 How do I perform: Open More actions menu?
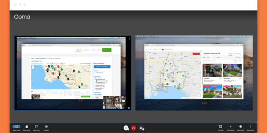pyautogui.click(x=250, y=127)
